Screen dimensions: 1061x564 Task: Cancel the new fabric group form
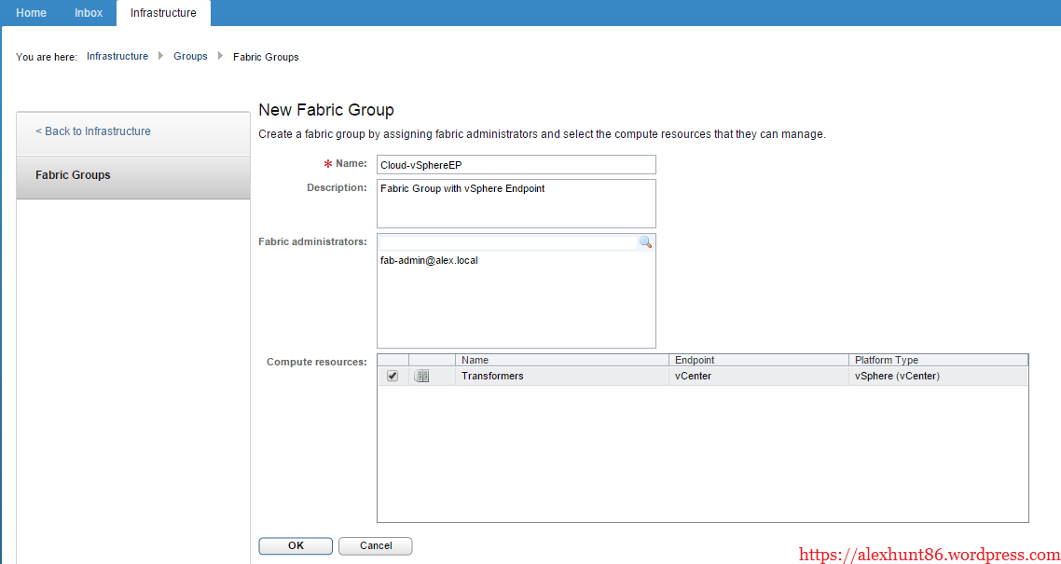(x=375, y=546)
